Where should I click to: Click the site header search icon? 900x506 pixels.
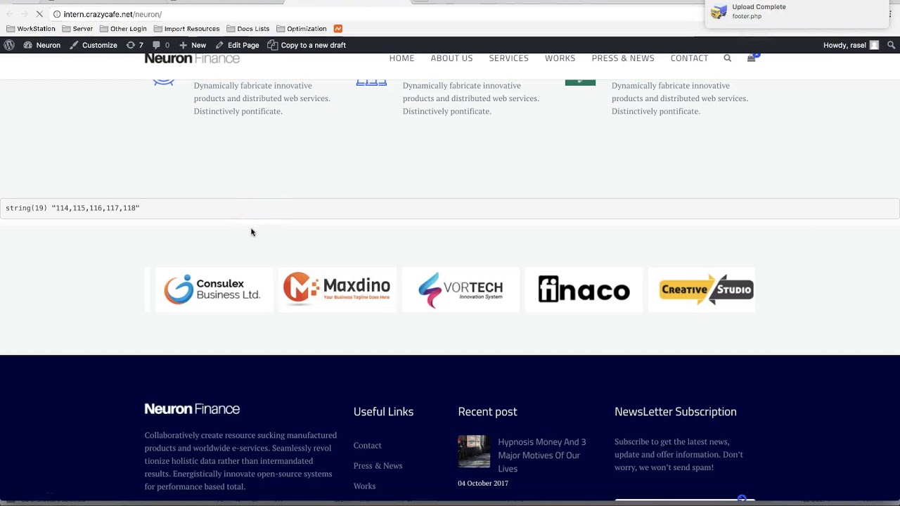[x=728, y=58]
